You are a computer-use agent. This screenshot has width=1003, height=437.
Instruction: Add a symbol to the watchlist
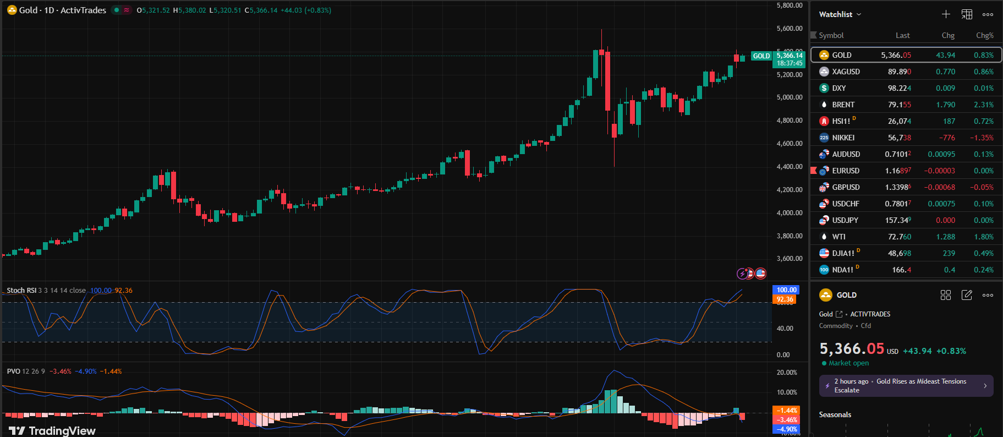coord(946,14)
